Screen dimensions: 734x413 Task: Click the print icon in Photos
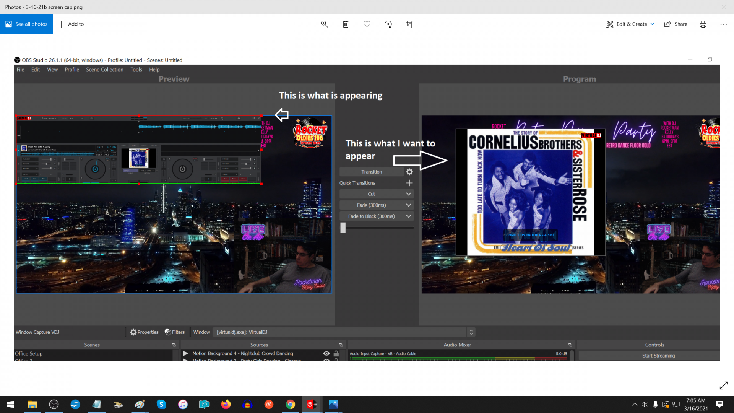(x=703, y=24)
